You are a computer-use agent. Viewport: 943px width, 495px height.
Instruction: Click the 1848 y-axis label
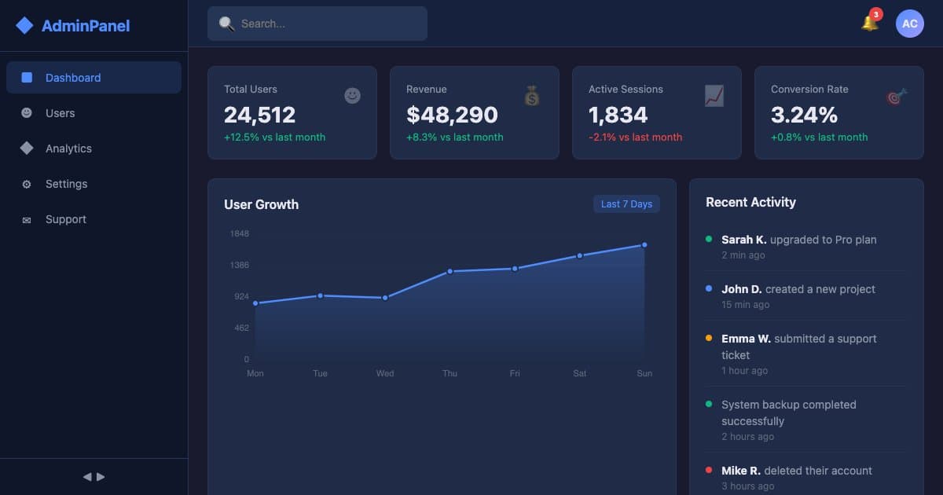pyautogui.click(x=240, y=233)
